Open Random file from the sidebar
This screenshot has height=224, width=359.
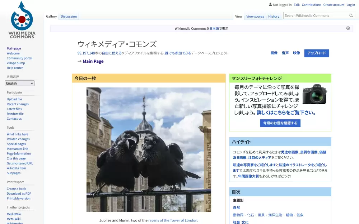[15, 114]
